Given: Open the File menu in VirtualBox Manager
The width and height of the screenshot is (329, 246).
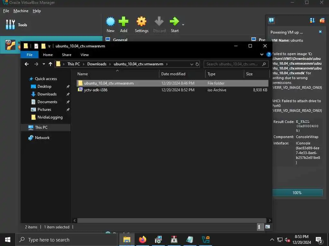Looking at the screenshot, I should click(6, 11).
